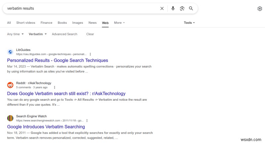Viewport: 265px width, 143px height.
Task: Switch to the Short videos tab
Action: tap(26, 23)
